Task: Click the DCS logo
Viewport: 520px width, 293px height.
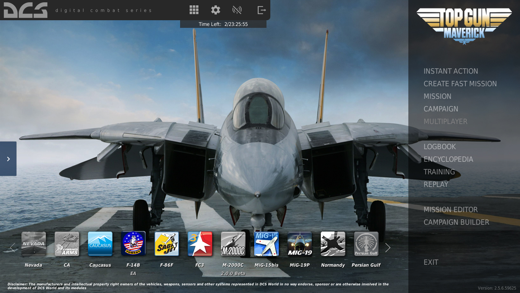Action: pos(26,10)
